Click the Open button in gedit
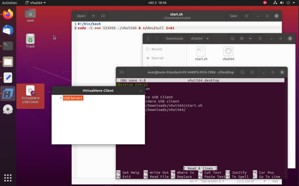Image resolution: width=299 pixels, height=186 pixels. click(x=81, y=16)
